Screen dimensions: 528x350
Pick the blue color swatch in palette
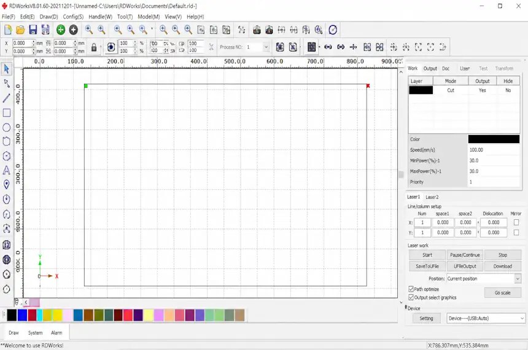click(x=22, y=315)
